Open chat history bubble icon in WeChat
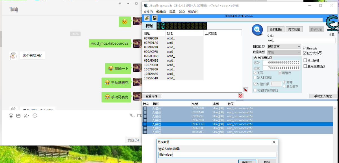339x163 pixels. (x=35, y=116)
